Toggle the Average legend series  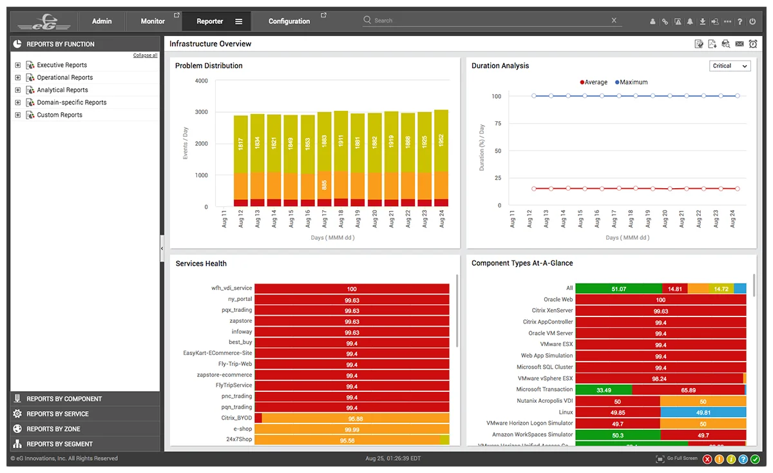coord(595,82)
